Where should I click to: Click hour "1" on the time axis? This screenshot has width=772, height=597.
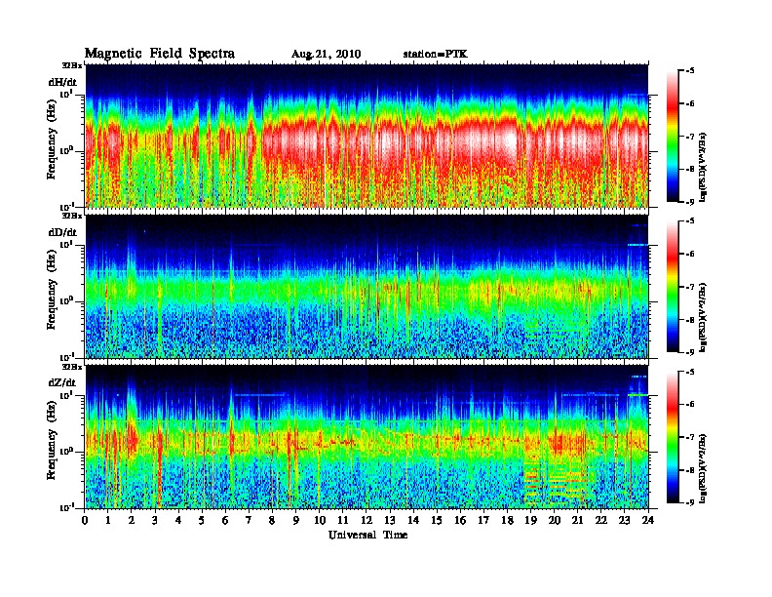point(108,520)
